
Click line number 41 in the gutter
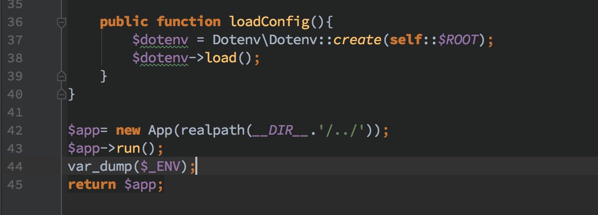15,112
